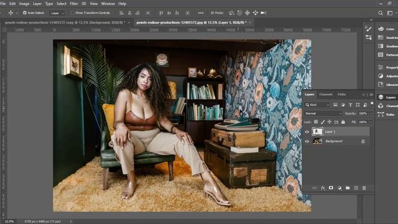
Task: Select 3D pan camera icon
Action: (248, 12)
